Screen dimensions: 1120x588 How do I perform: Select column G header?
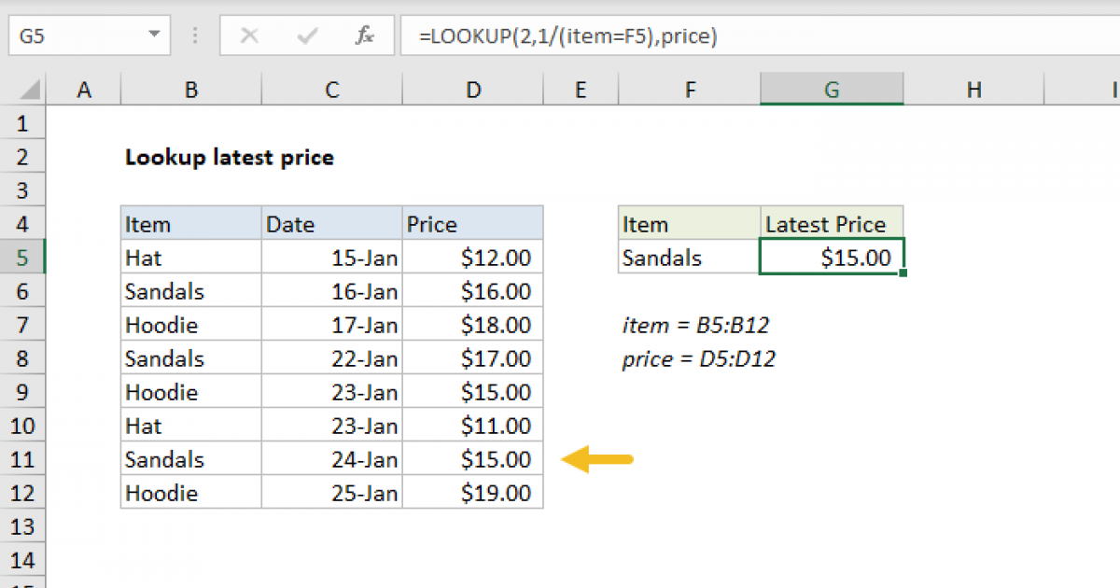pos(831,89)
